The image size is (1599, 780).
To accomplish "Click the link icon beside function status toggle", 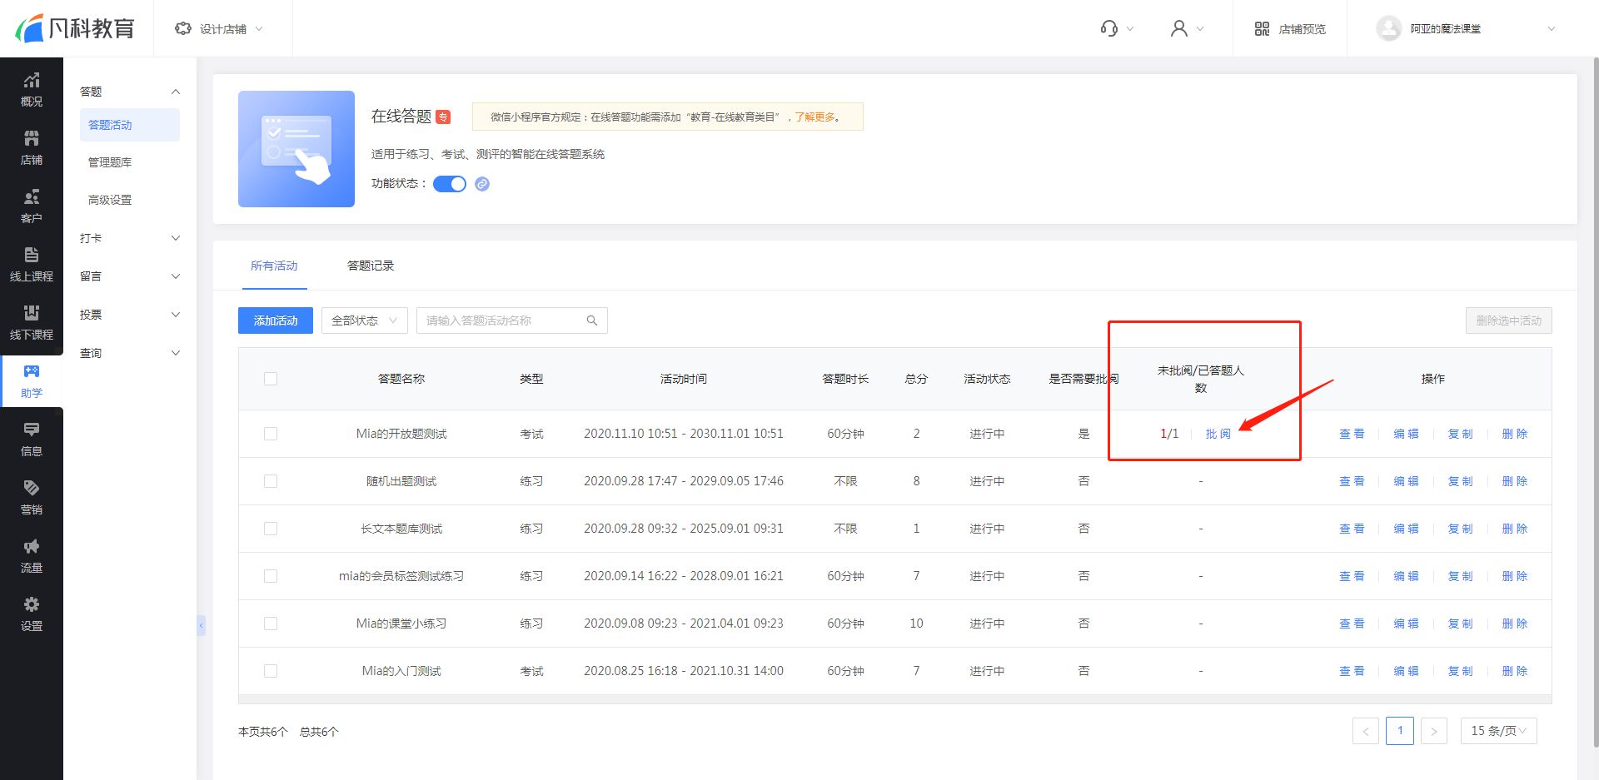I will pos(482,184).
